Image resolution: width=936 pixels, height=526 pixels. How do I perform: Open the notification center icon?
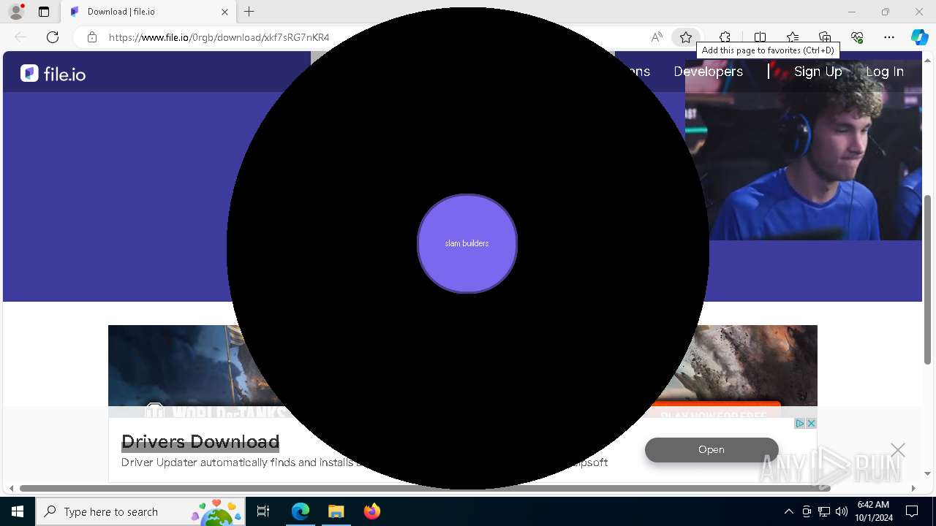pyautogui.click(x=912, y=511)
